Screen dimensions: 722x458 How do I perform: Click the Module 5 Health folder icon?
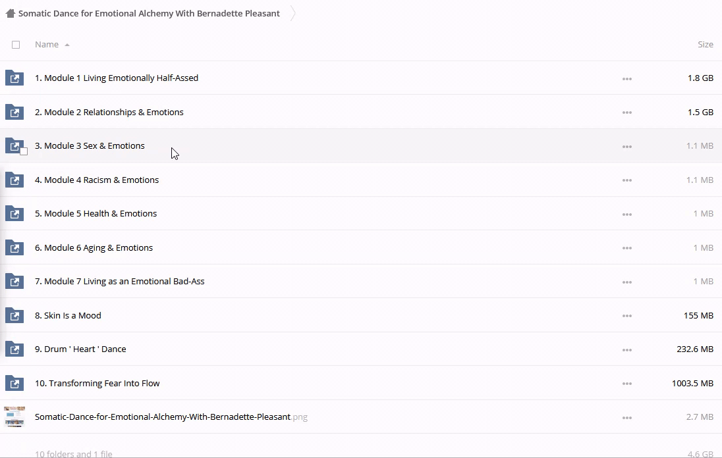point(14,214)
